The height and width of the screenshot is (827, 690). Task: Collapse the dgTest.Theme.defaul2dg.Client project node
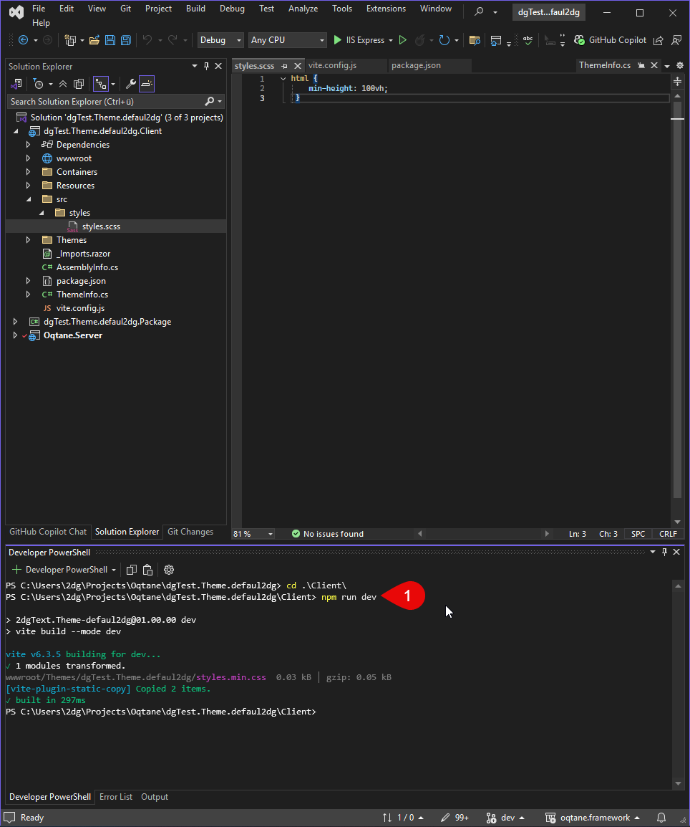pyautogui.click(x=16, y=131)
